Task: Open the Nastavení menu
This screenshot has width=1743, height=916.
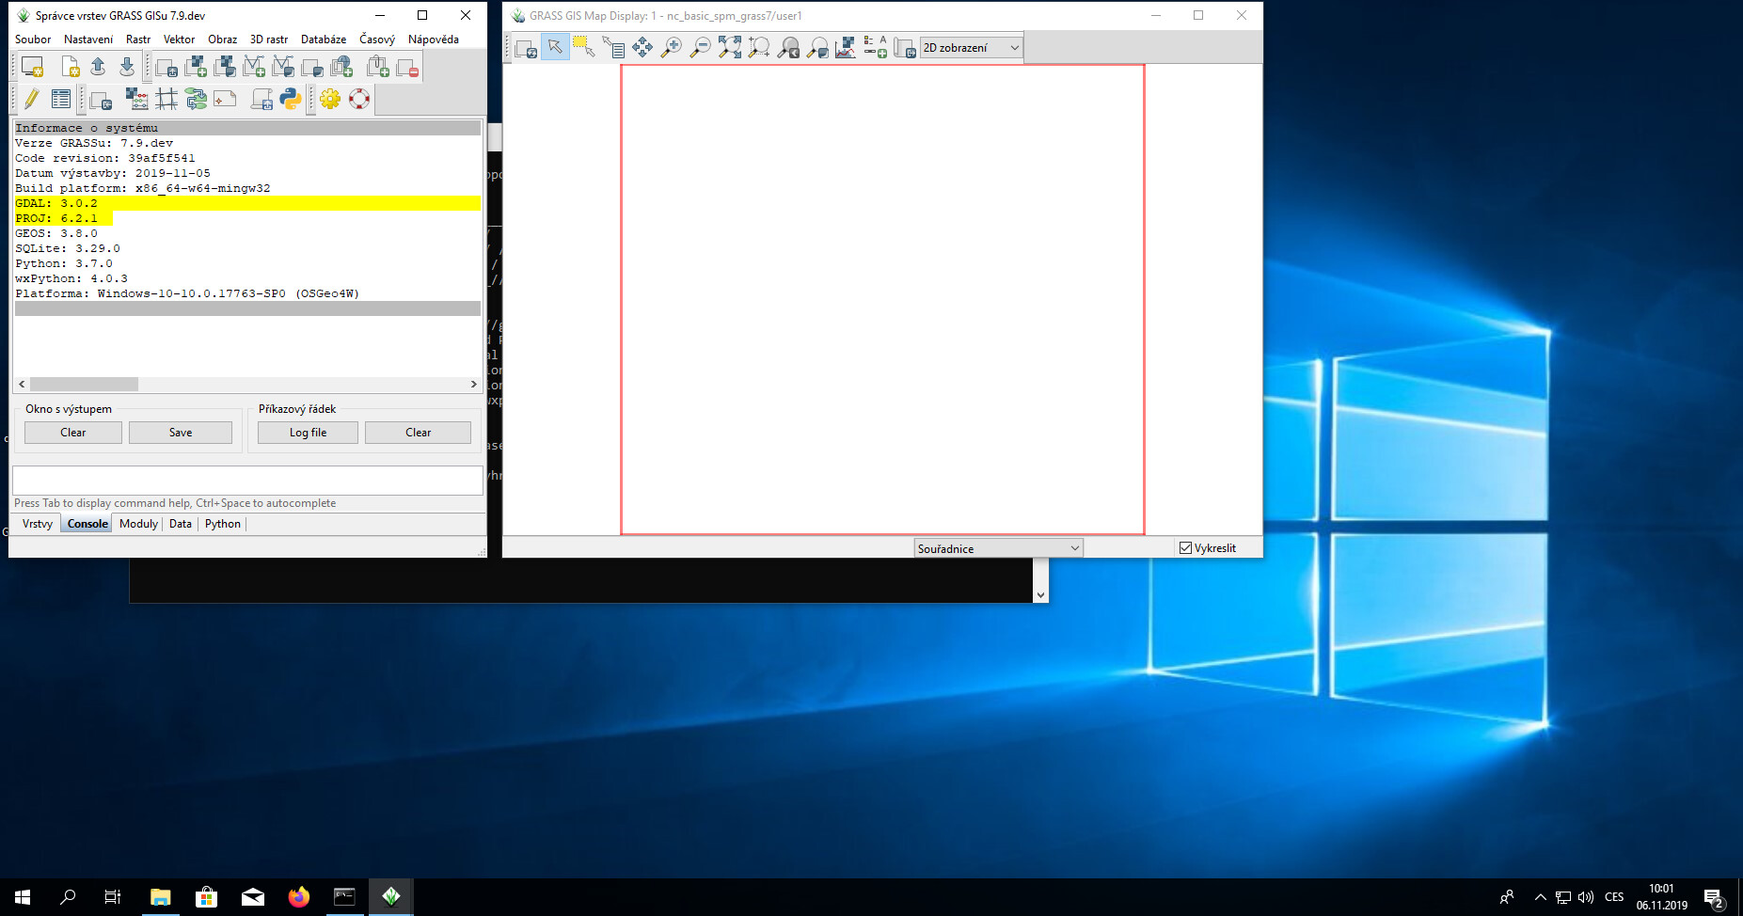Action: 88,39
